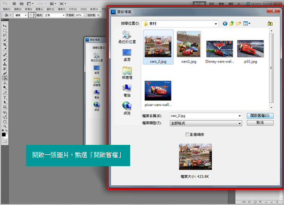Select the Spot Healing Brush tool
Screen dimensions: 284x205
tap(5, 55)
